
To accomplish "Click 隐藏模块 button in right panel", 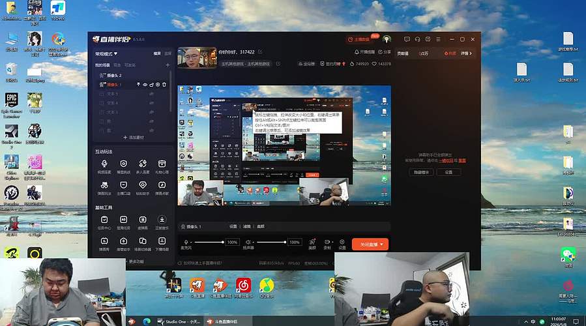I will 422,172.
